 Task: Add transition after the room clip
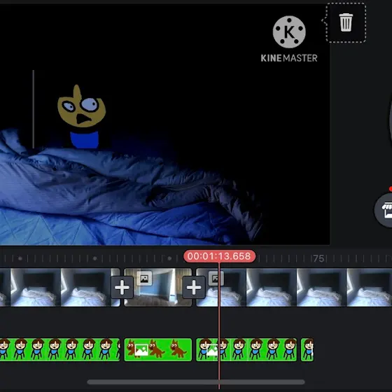[194, 287]
